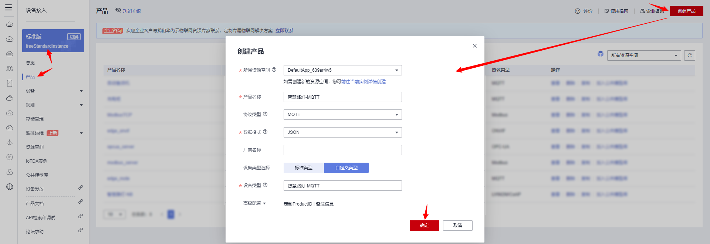Expand the 规则 sidebar submenu
The width and height of the screenshot is (710, 244).
81,105
